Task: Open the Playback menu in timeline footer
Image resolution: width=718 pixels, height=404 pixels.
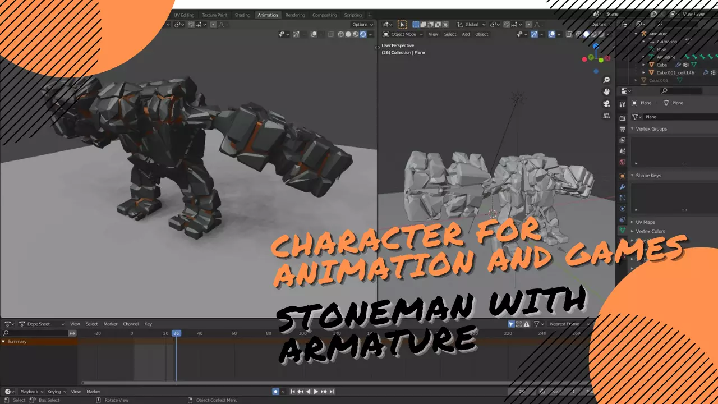Action: tap(31, 392)
